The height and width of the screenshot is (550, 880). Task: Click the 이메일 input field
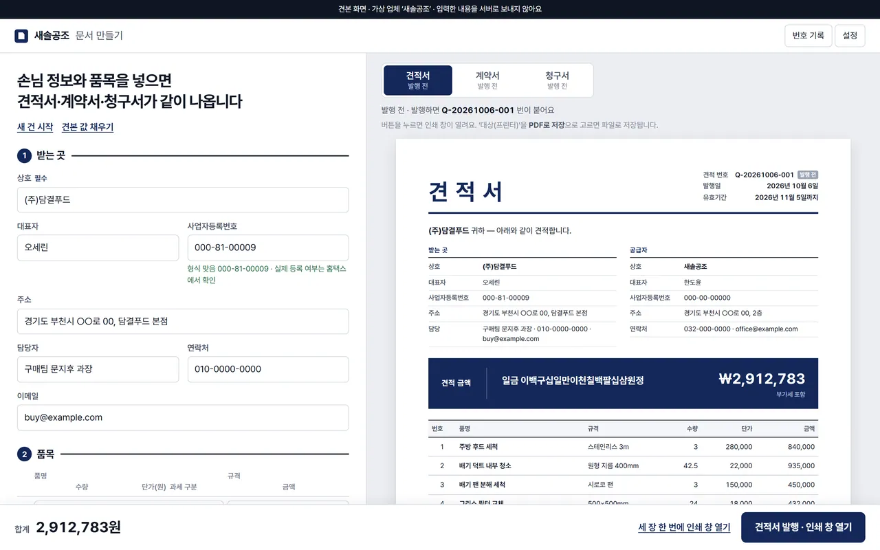183,417
